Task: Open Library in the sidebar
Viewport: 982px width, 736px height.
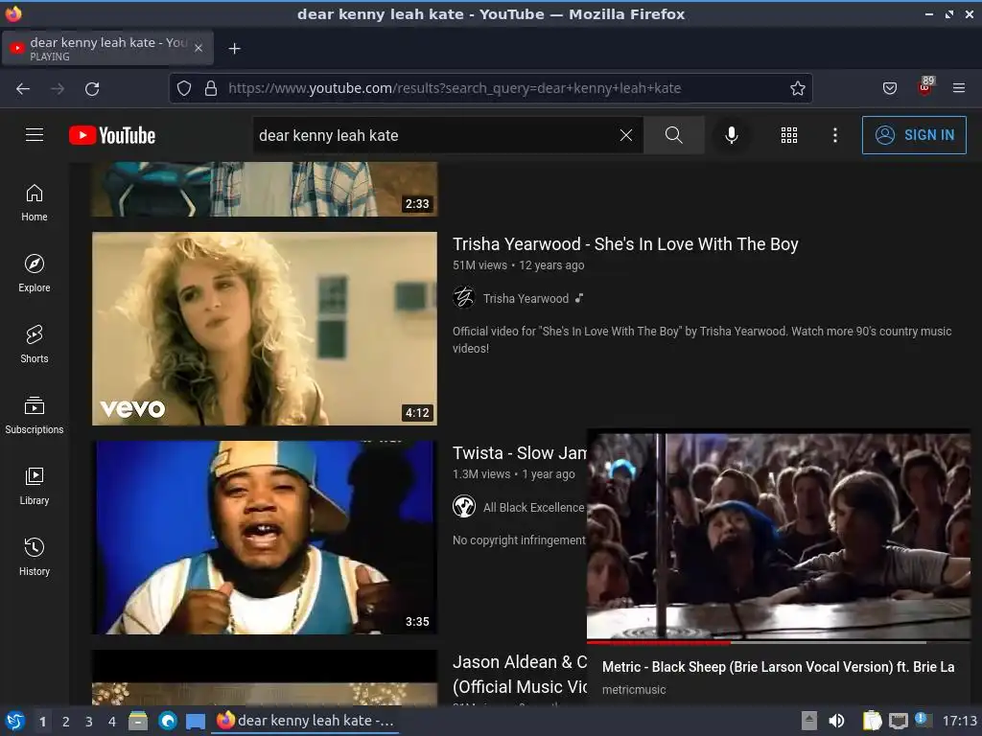Action: [35, 486]
